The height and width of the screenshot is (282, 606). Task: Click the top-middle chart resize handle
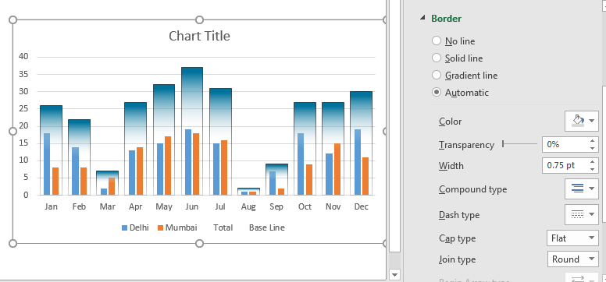(199, 19)
